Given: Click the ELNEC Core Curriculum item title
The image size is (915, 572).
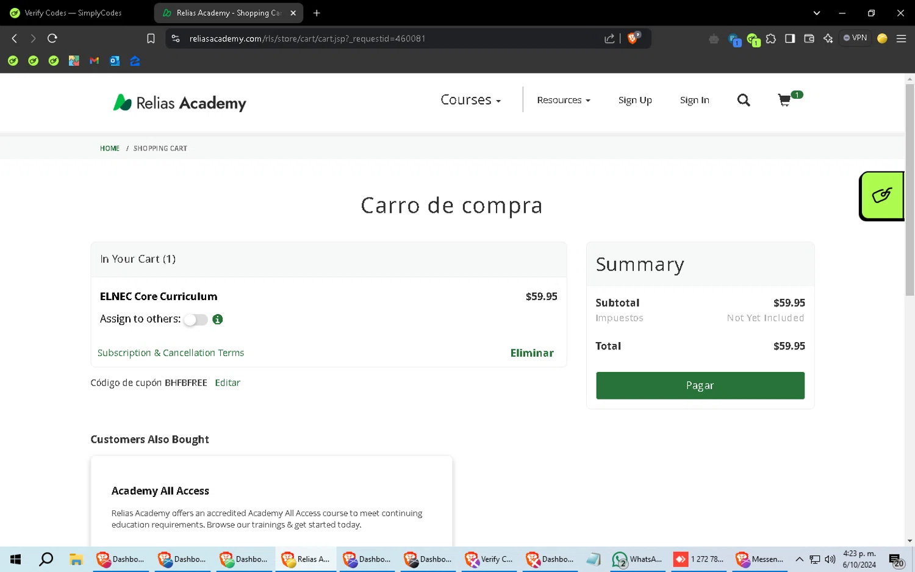Looking at the screenshot, I should coord(159,296).
